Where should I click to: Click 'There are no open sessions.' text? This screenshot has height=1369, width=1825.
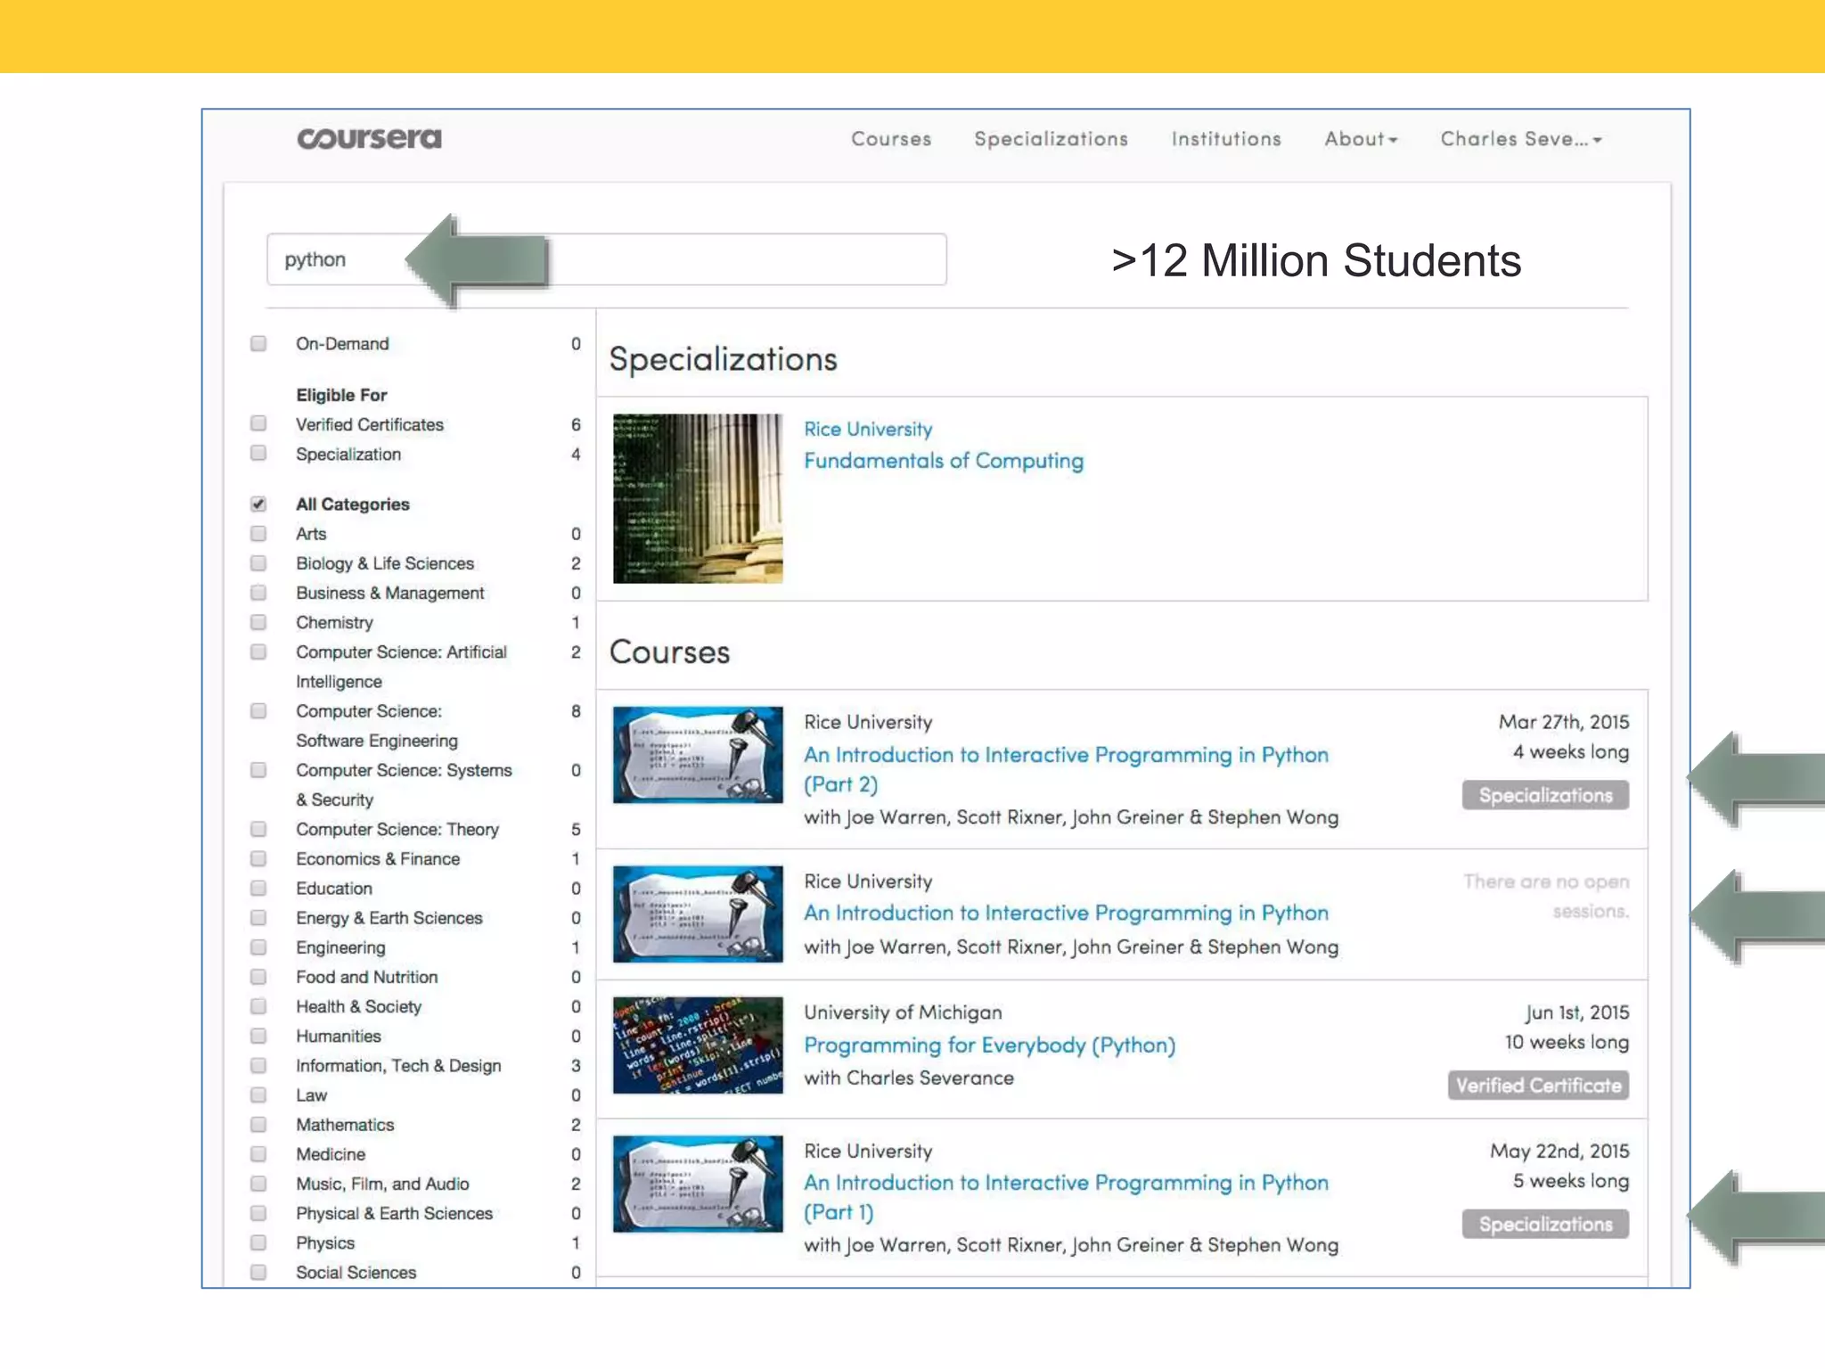(1546, 896)
